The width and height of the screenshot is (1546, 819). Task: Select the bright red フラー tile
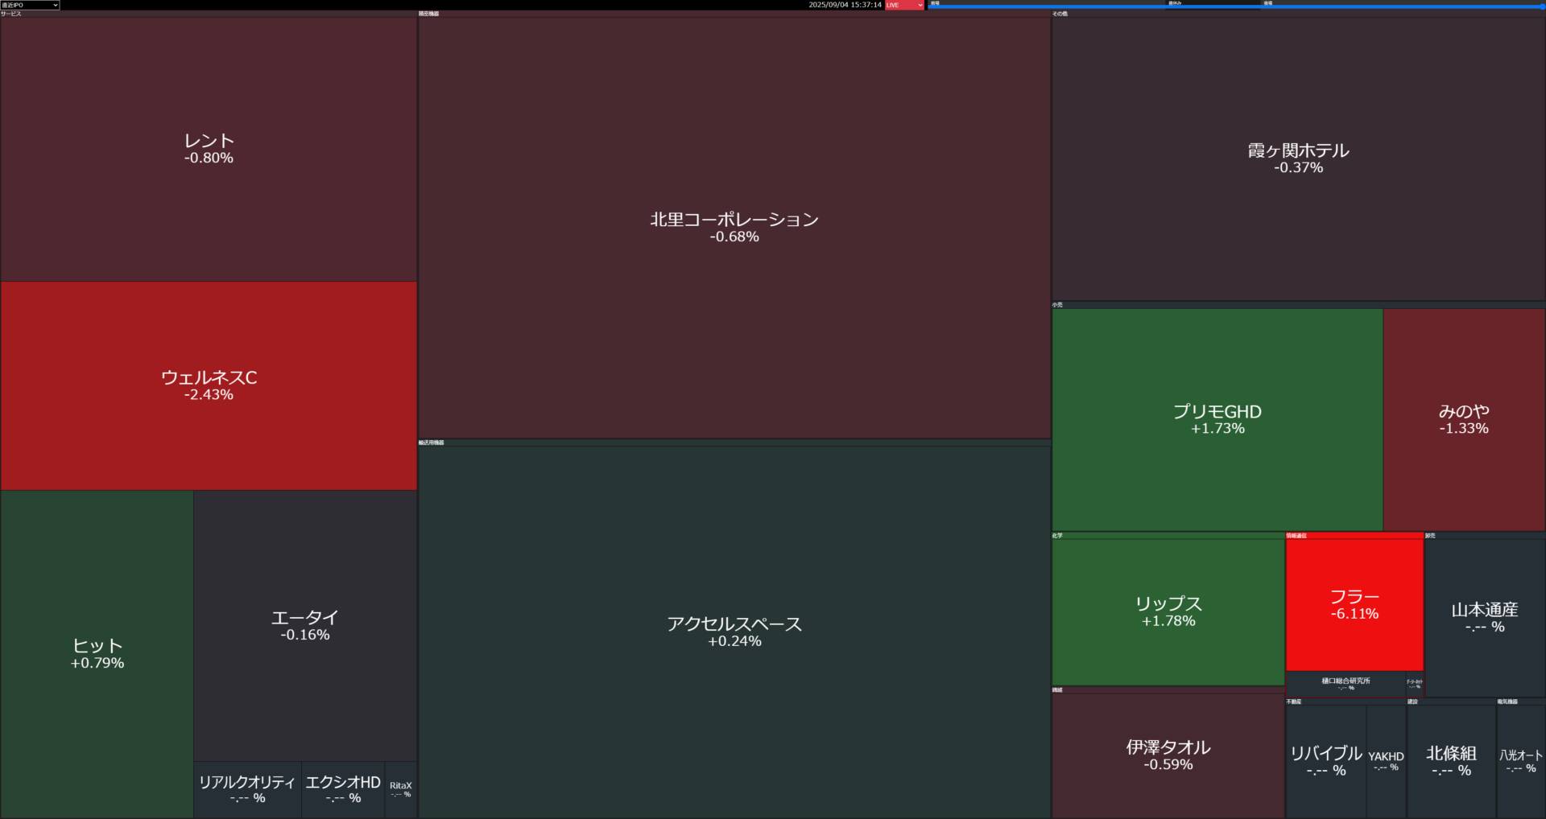(1354, 604)
